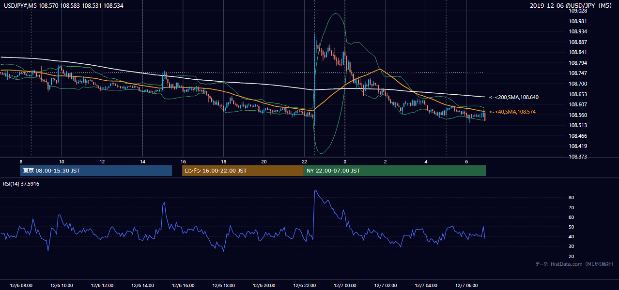Click the NY 22:00-07:00 JST session bar

pos(395,171)
